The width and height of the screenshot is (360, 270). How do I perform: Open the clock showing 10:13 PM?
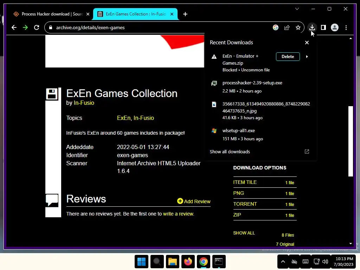(x=343, y=262)
